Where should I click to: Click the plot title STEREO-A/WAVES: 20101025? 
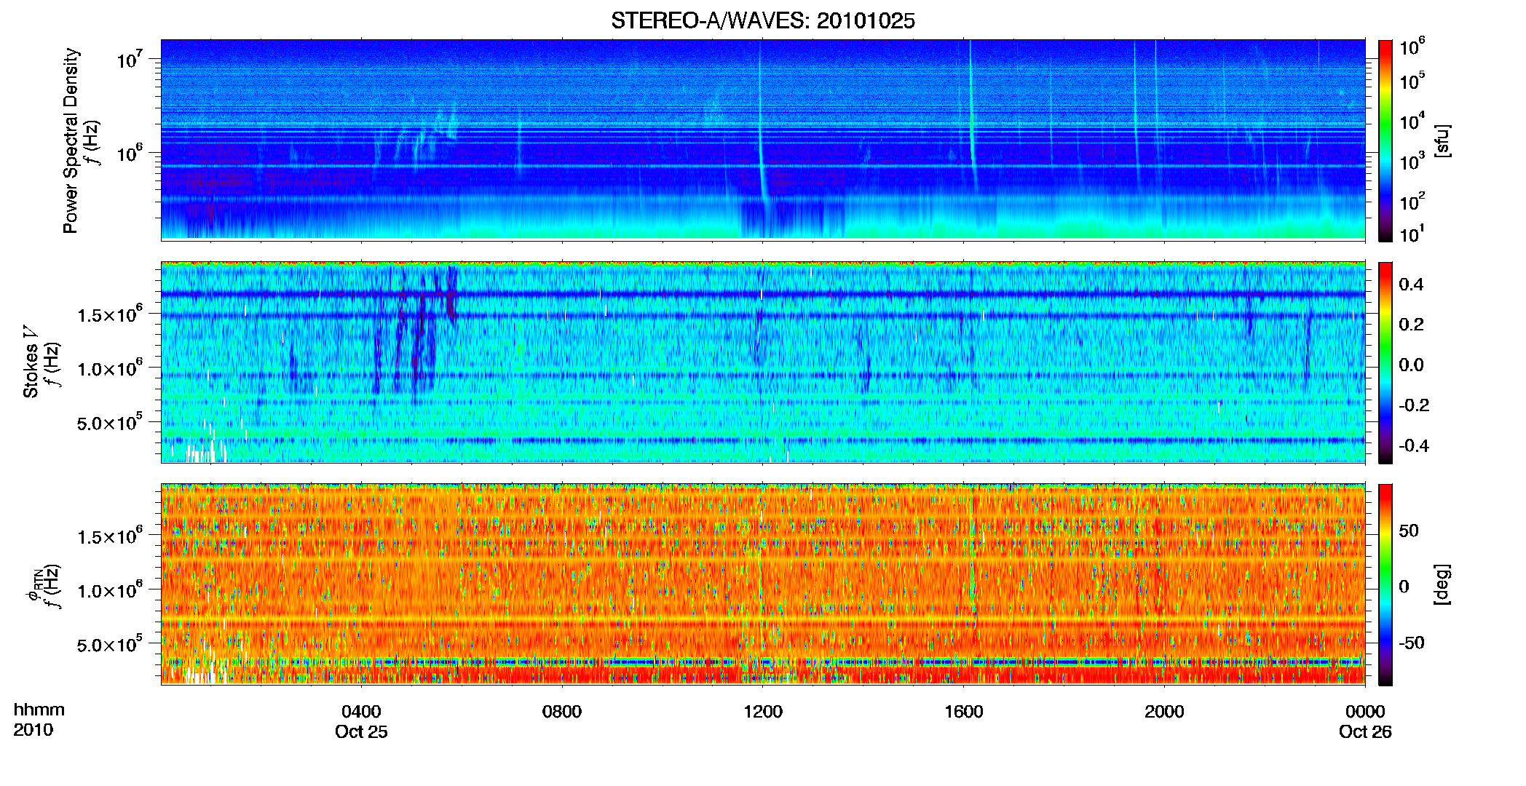(x=762, y=20)
